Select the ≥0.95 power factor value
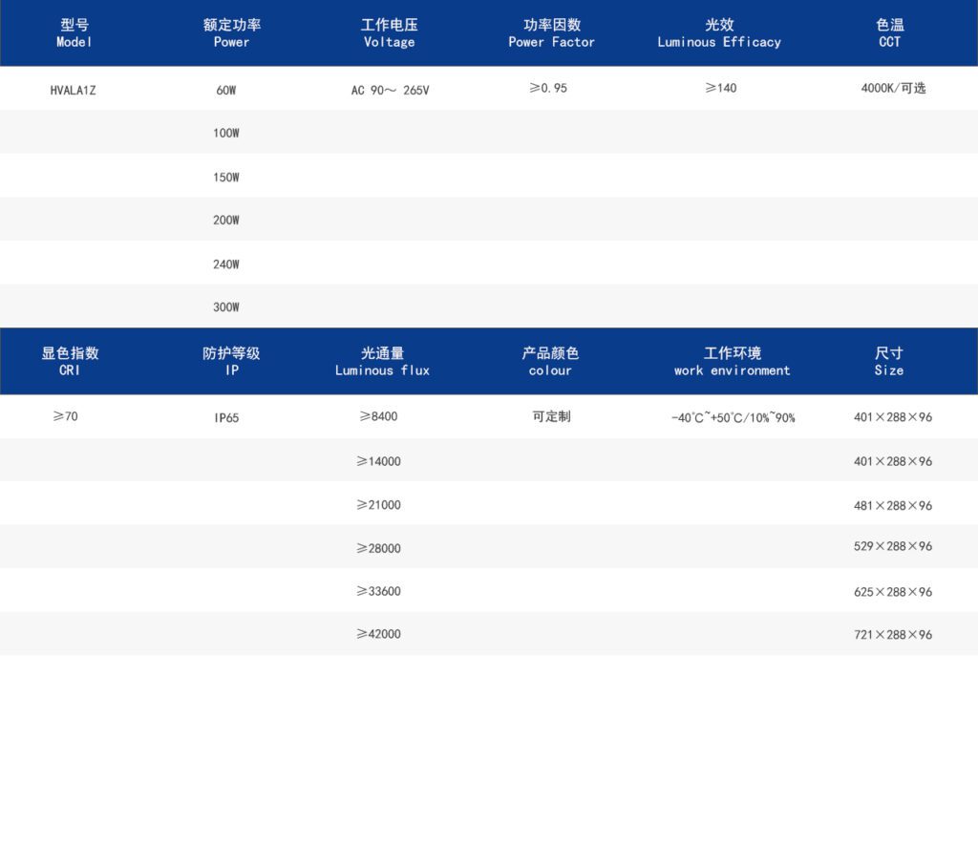Image resolution: width=978 pixels, height=866 pixels. pos(548,89)
